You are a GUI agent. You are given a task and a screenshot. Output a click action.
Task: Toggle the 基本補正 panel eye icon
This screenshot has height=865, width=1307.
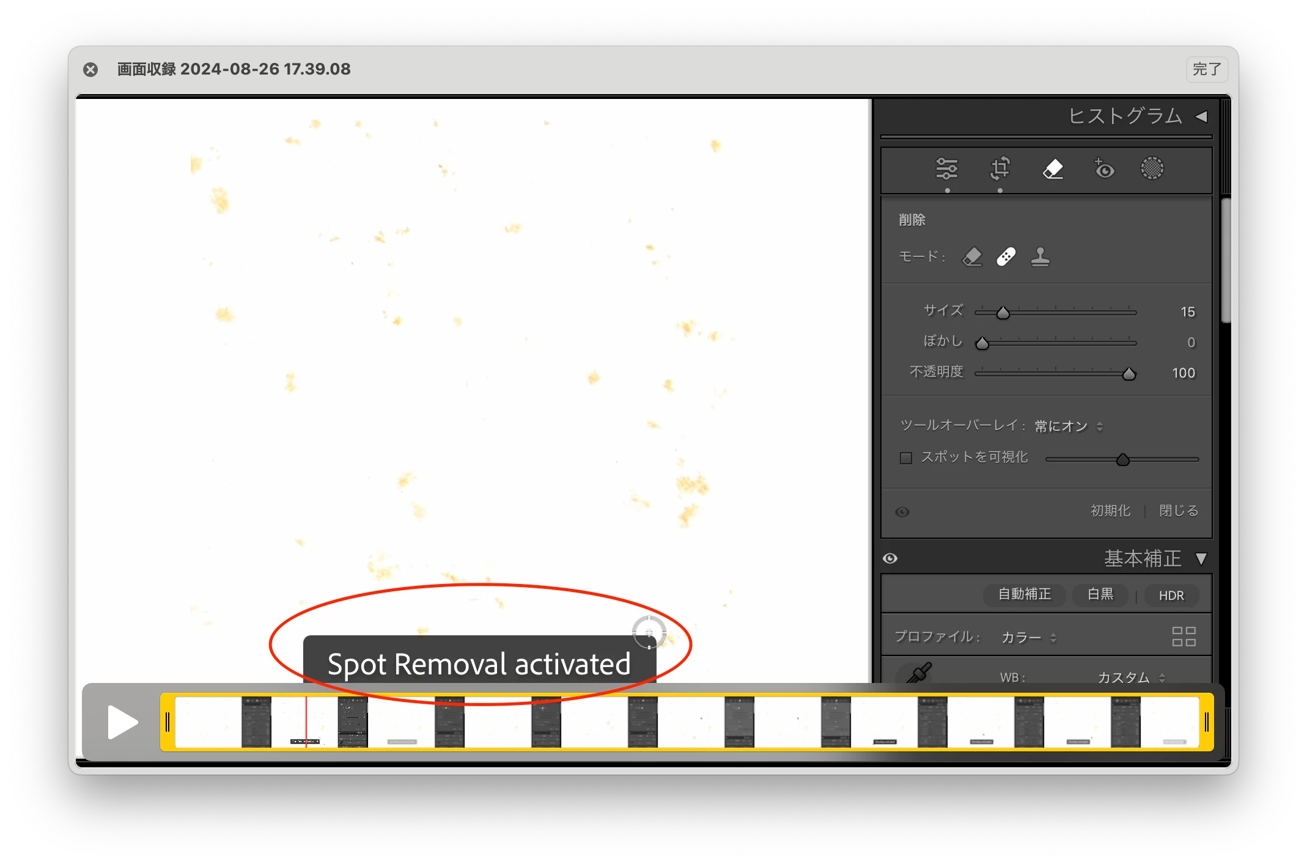tap(890, 558)
